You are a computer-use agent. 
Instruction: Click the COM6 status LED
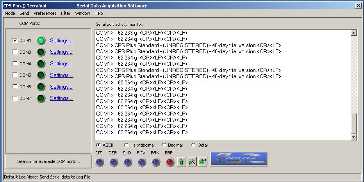point(41,87)
